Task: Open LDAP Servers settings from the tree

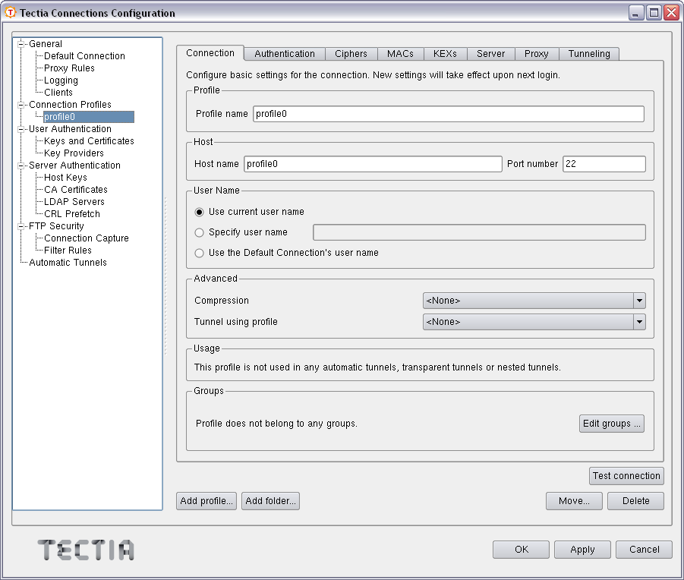Action: coord(72,201)
